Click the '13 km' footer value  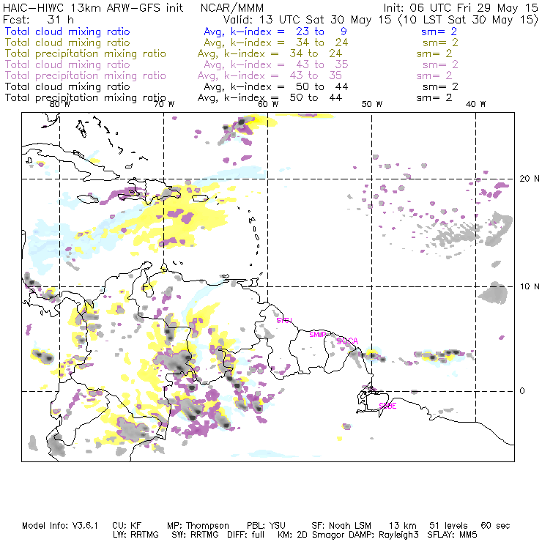[403, 526]
